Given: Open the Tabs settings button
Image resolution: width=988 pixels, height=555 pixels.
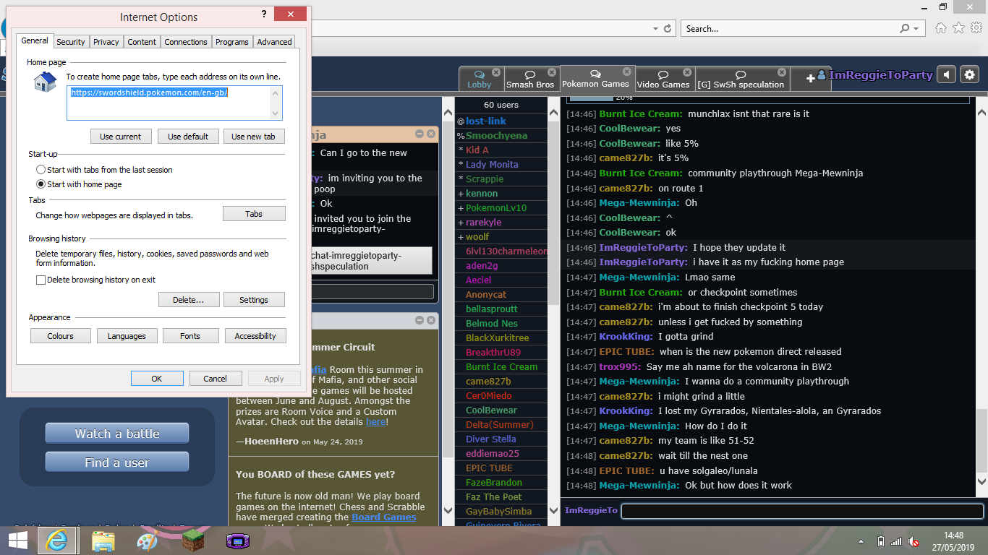Looking at the screenshot, I should (x=254, y=214).
